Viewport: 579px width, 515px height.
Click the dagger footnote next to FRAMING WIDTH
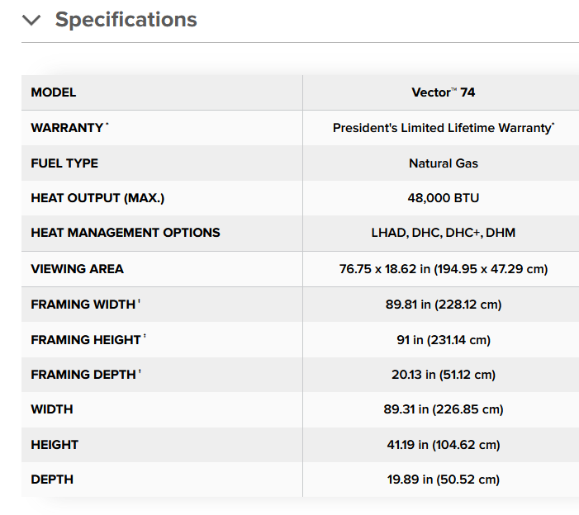point(140,302)
